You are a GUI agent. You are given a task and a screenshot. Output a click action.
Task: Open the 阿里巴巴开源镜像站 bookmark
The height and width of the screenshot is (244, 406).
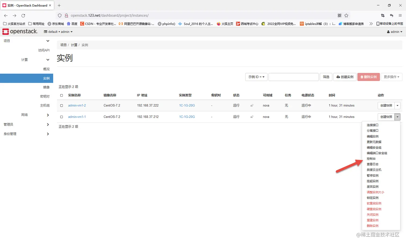(137, 24)
